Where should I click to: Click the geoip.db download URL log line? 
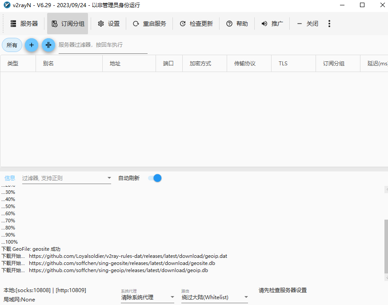click(x=105, y=270)
